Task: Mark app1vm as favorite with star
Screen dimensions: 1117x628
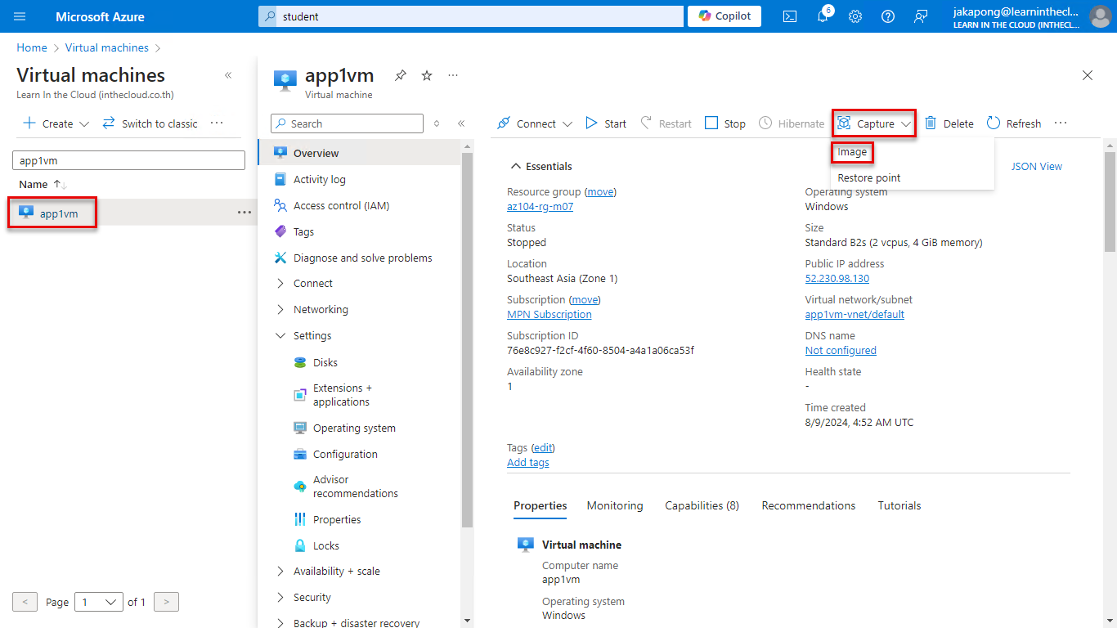Action: pos(427,75)
